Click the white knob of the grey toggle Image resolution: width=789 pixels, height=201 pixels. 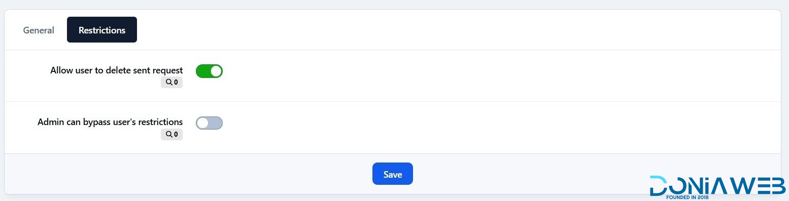(202, 123)
